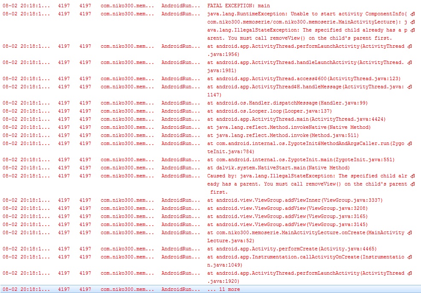
Task: Click the ViewGroup.addViewInner stack row
Action: click(x=295, y=200)
